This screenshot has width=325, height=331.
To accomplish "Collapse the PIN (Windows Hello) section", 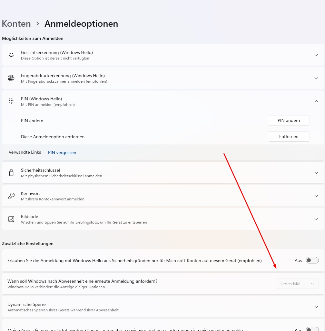I will tap(316, 101).
